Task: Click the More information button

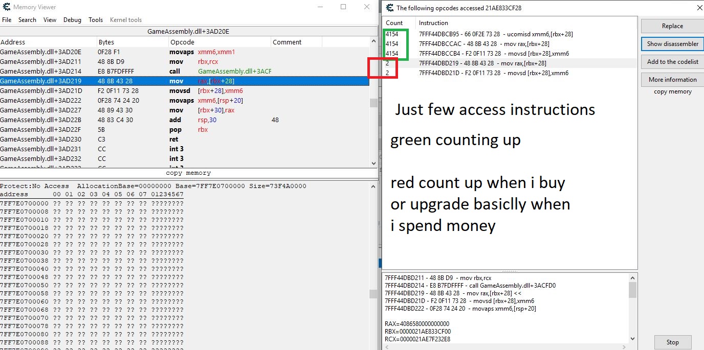Action: 672,80
